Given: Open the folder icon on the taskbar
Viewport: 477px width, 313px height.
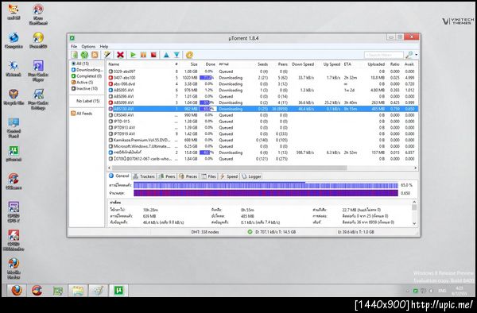Looking at the screenshot, I should coord(78,291).
